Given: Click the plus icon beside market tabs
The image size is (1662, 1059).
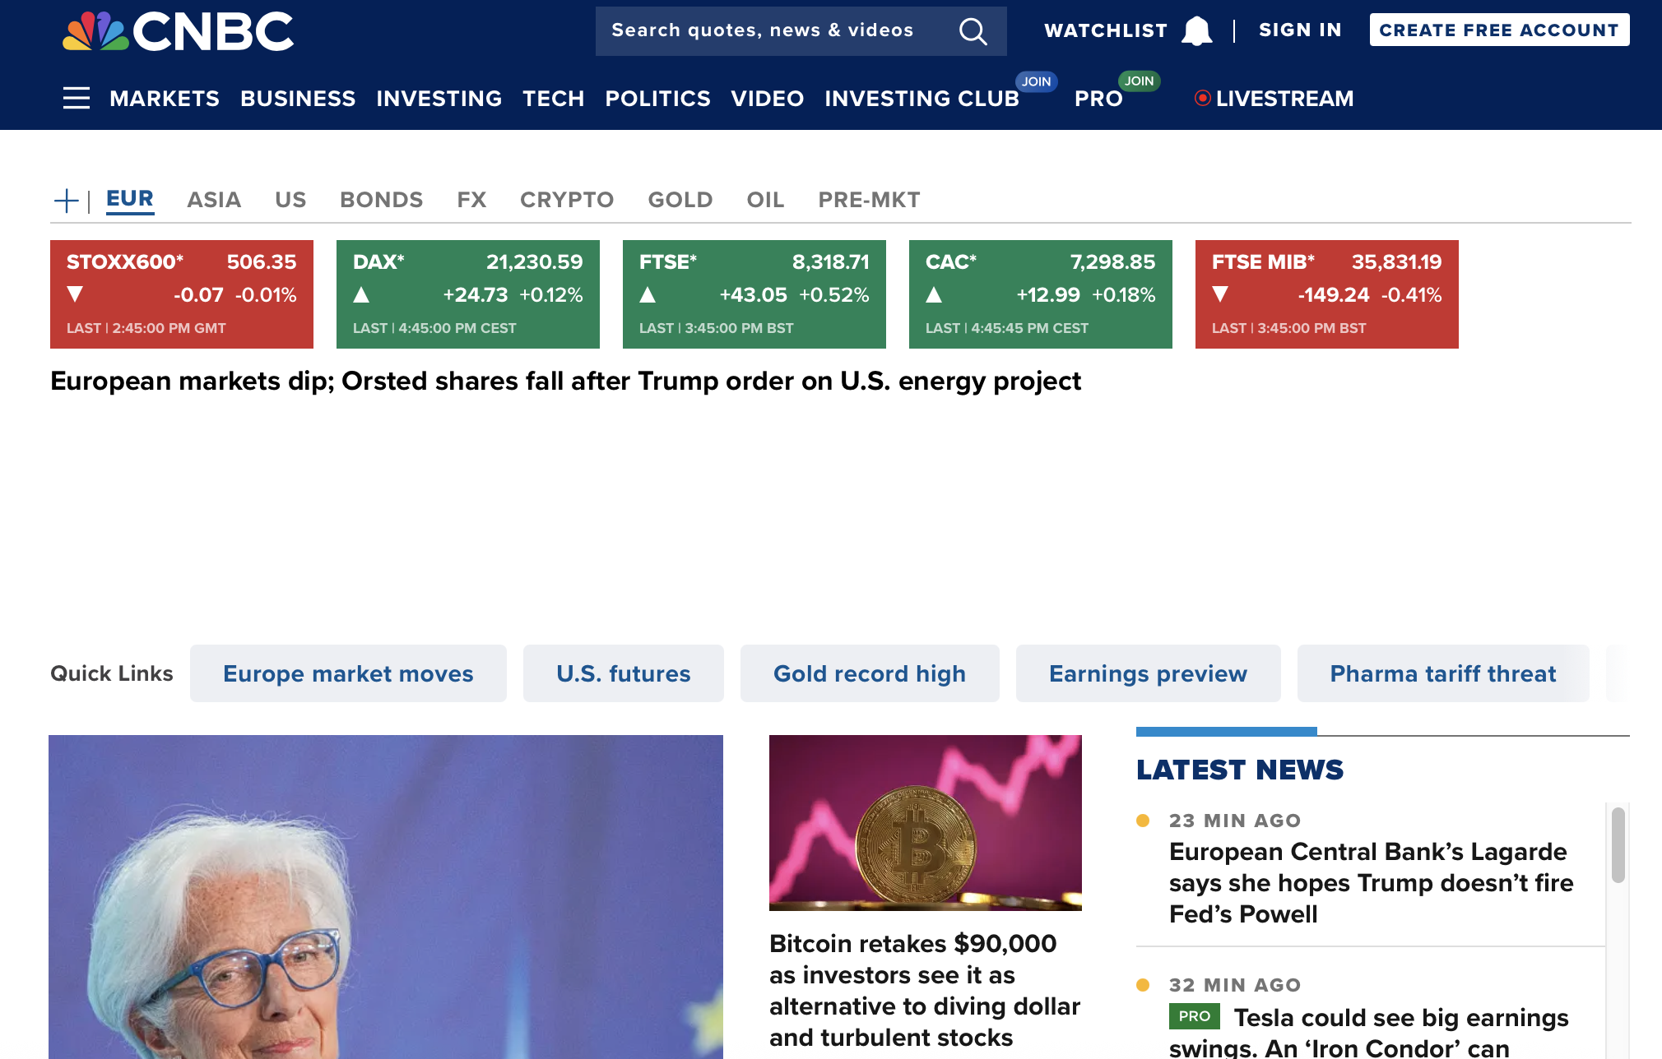Looking at the screenshot, I should (x=66, y=201).
